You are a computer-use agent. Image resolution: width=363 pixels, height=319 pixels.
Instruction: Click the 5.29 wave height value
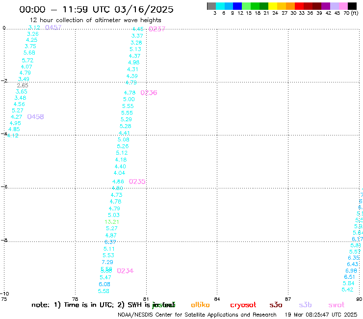(126, 119)
